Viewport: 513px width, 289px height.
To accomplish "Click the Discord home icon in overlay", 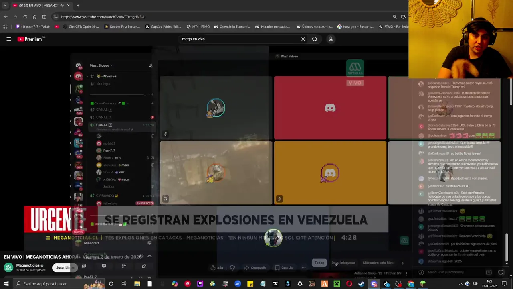I will point(78,65).
